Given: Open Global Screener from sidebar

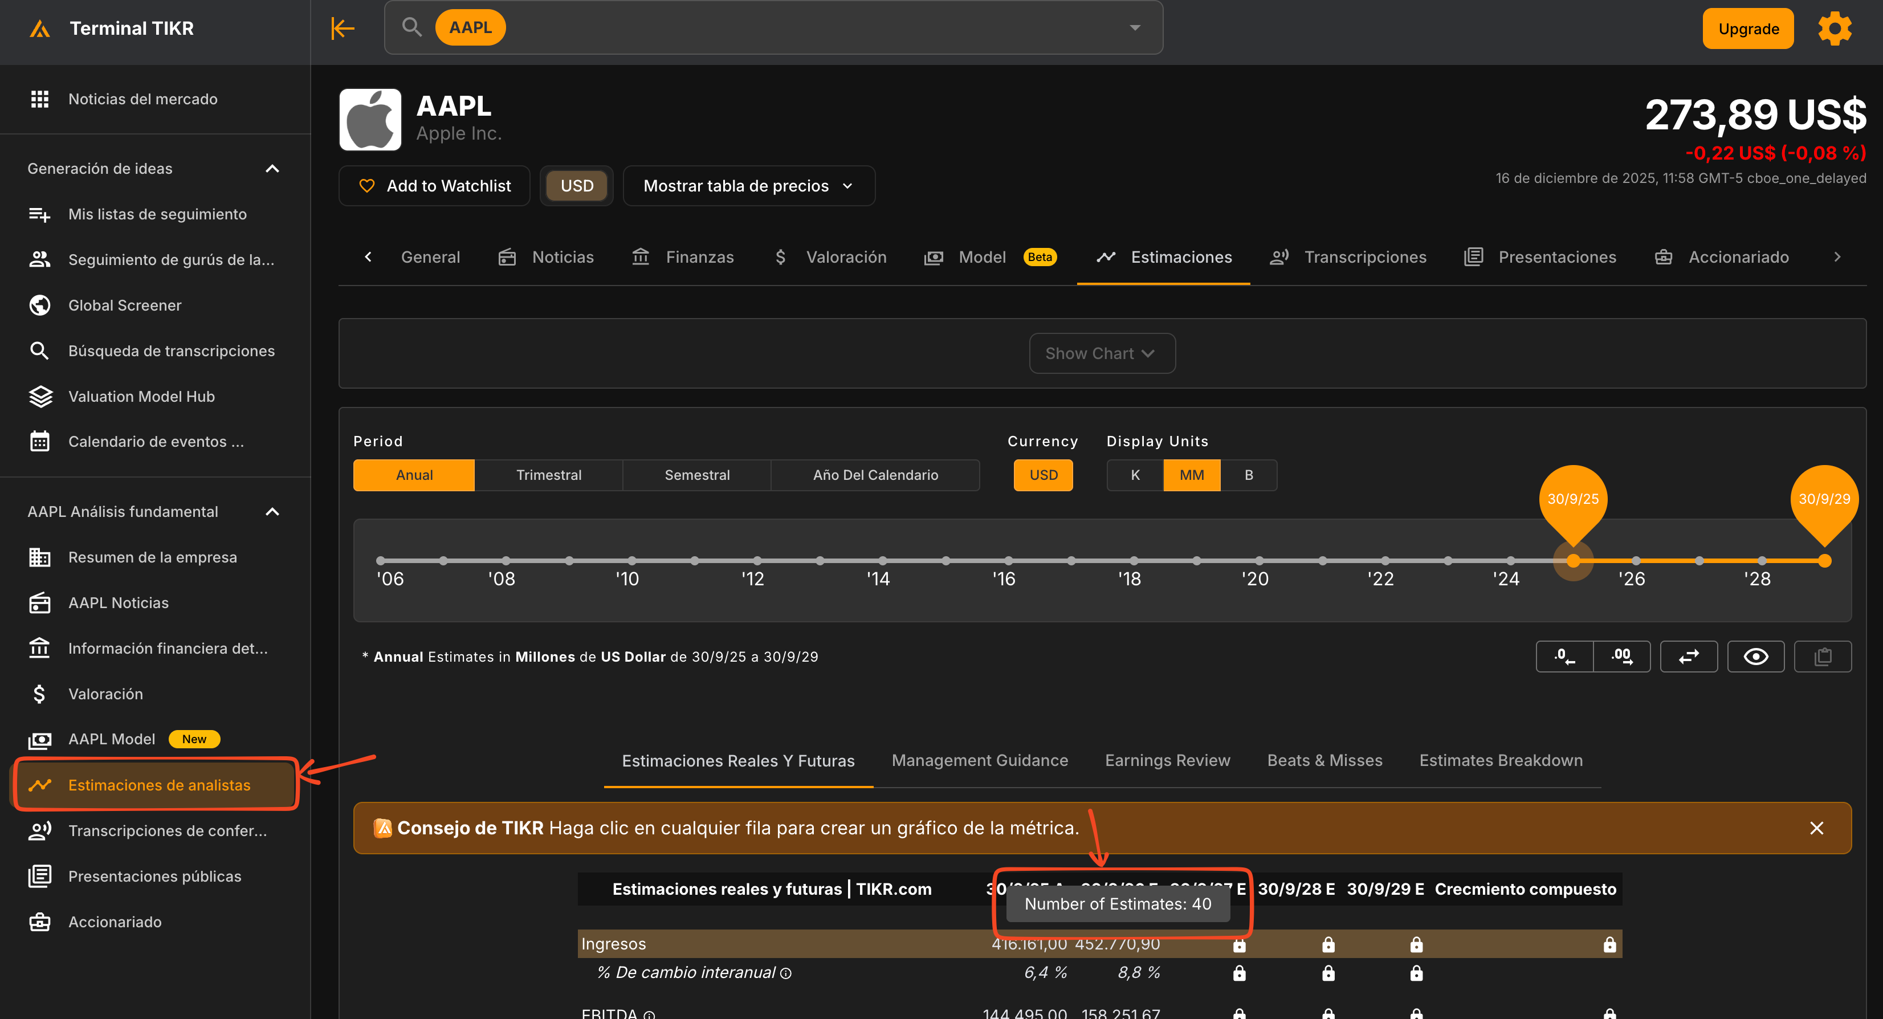Looking at the screenshot, I should click(124, 305).
